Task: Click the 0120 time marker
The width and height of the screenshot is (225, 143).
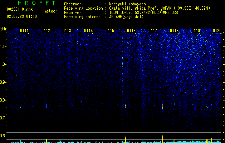Action: click(x=217, y=31)
